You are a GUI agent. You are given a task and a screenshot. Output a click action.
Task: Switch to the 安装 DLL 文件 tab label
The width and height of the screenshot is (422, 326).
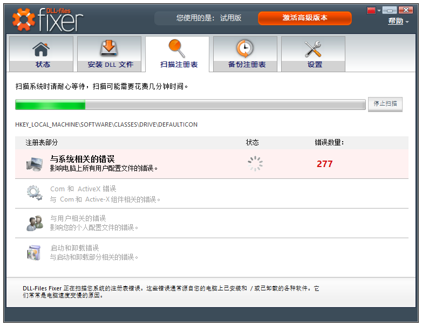point(110,65)
